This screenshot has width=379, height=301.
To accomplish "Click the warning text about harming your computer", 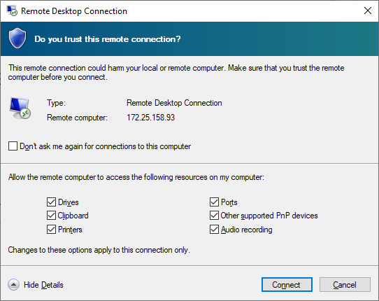I will pos(176,72).
